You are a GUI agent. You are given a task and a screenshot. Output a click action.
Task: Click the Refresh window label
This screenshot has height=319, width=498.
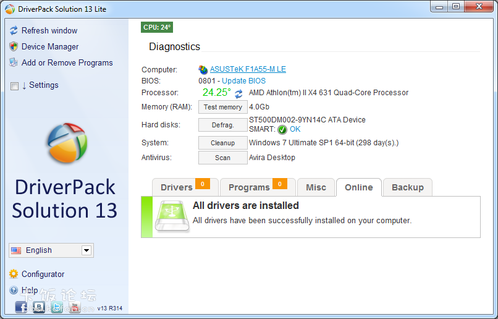coord(49,30)
